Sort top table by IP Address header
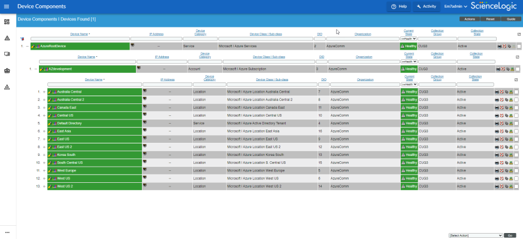Viewport: 523px width, 239px height. [156, 34]
